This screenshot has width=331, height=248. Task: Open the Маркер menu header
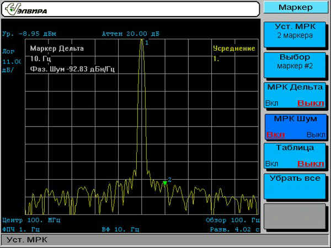pyautogui.click(x=296, y=7)
